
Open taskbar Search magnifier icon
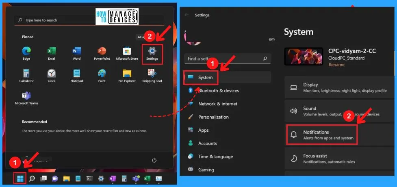point(32,178)
